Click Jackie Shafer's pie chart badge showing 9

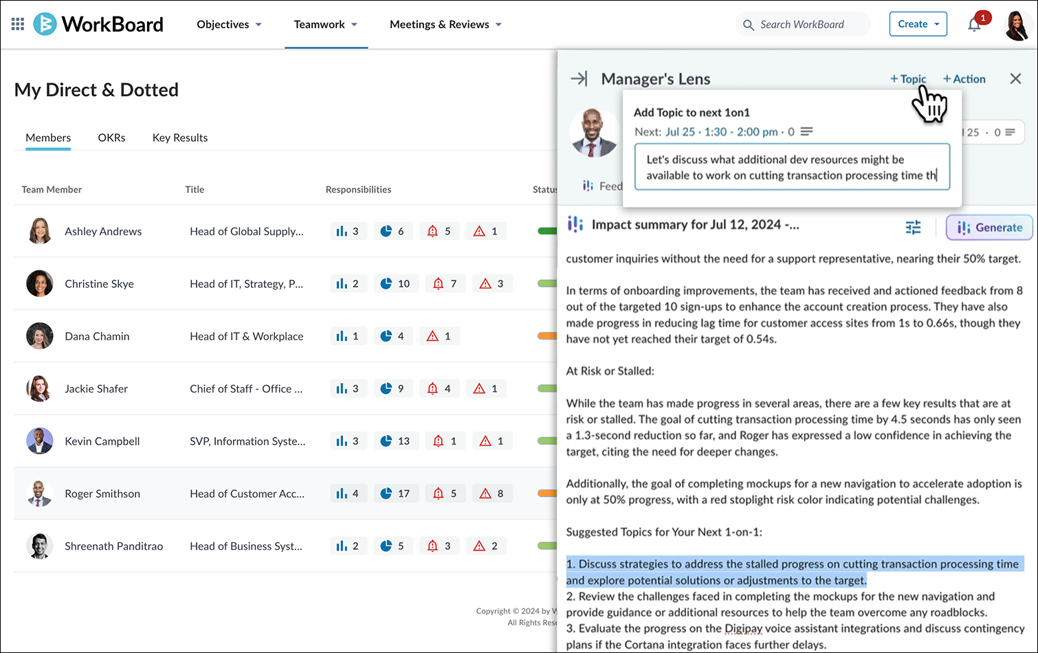(393, 388)
